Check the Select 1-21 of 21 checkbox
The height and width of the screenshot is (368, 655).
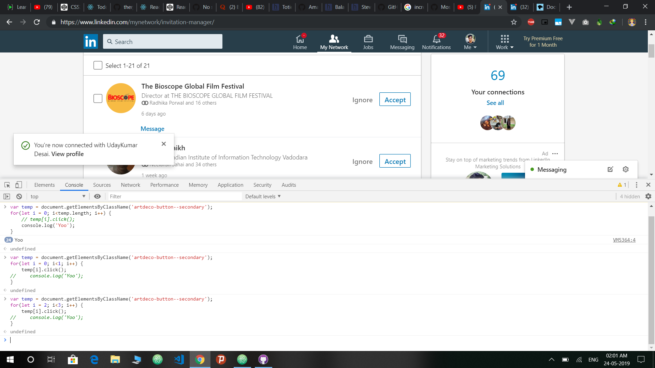[98, 65]
